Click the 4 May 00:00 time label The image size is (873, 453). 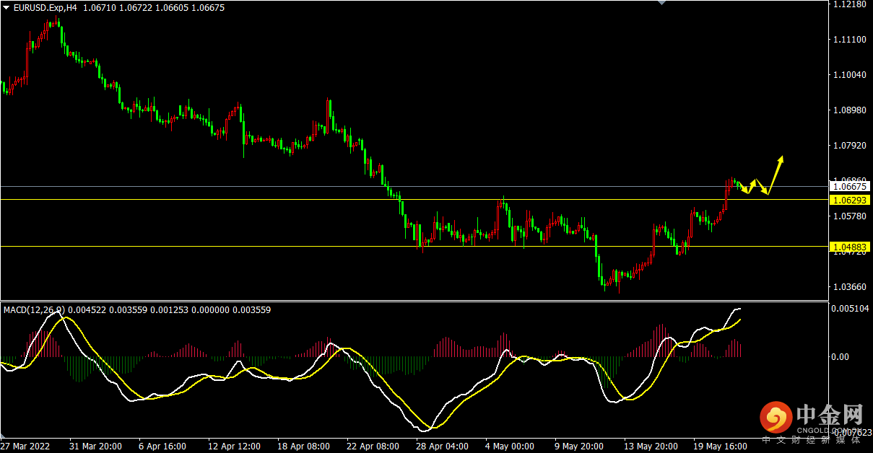(510, 447)
